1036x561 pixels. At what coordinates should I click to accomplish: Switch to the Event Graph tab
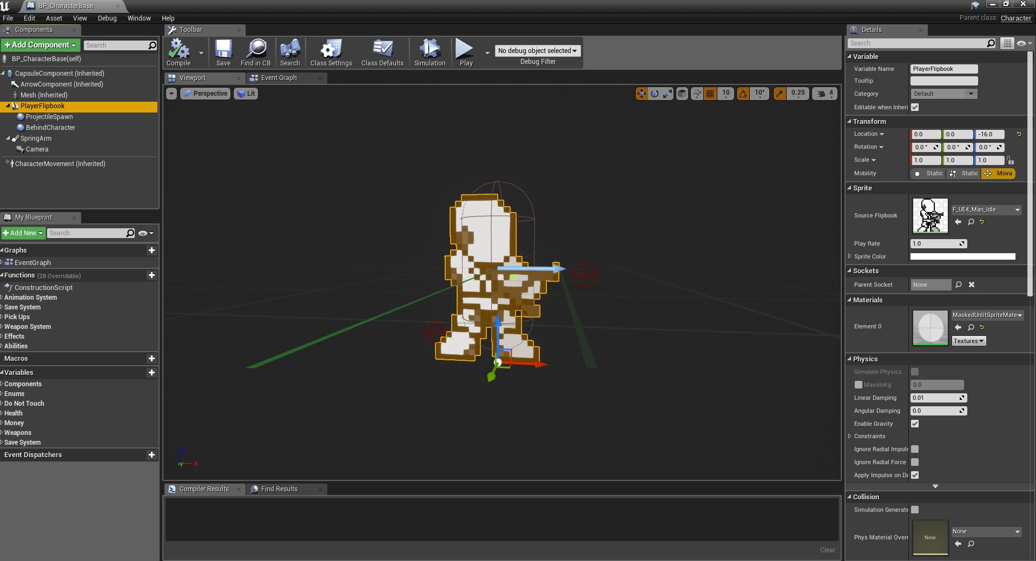pyautogui.click(x=279, y=78)
